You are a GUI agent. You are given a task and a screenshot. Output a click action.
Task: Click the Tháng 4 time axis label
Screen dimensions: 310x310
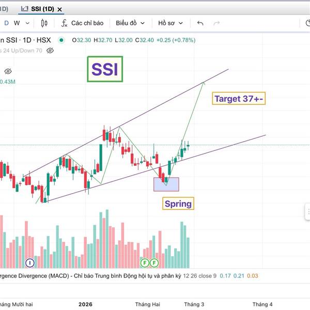point(262,304)
